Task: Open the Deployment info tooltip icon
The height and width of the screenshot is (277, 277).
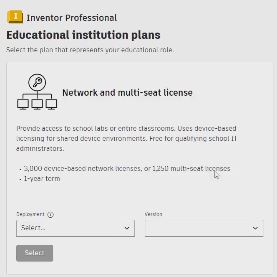Action: pyautogui.click(x=50, y=215)
